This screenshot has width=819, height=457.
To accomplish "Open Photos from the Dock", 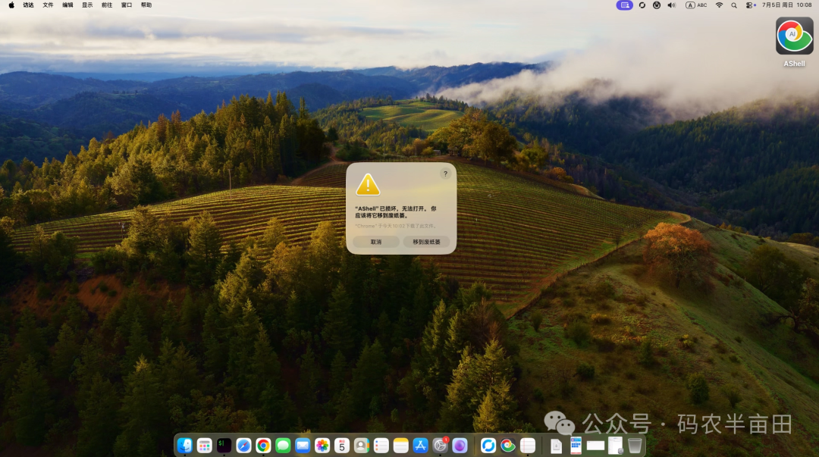I will coord(322,446).
